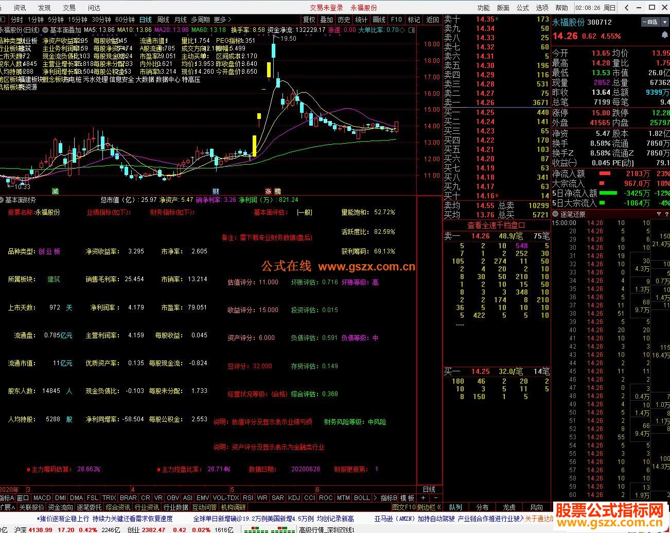Click the 返回 return button
The width and height of the screenshot is (670, 533).
click(432, 20)
